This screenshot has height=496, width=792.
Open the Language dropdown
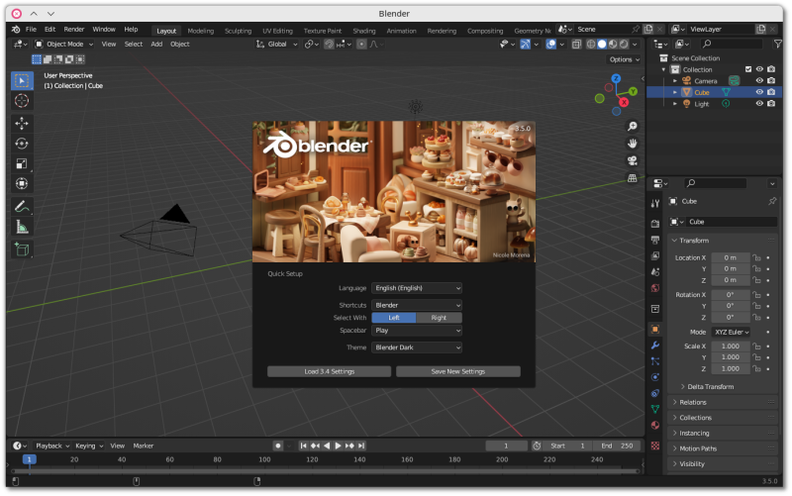pyautogui.click(x=417, y=288)
